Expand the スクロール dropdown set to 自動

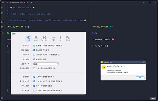[x=46, y=64]
